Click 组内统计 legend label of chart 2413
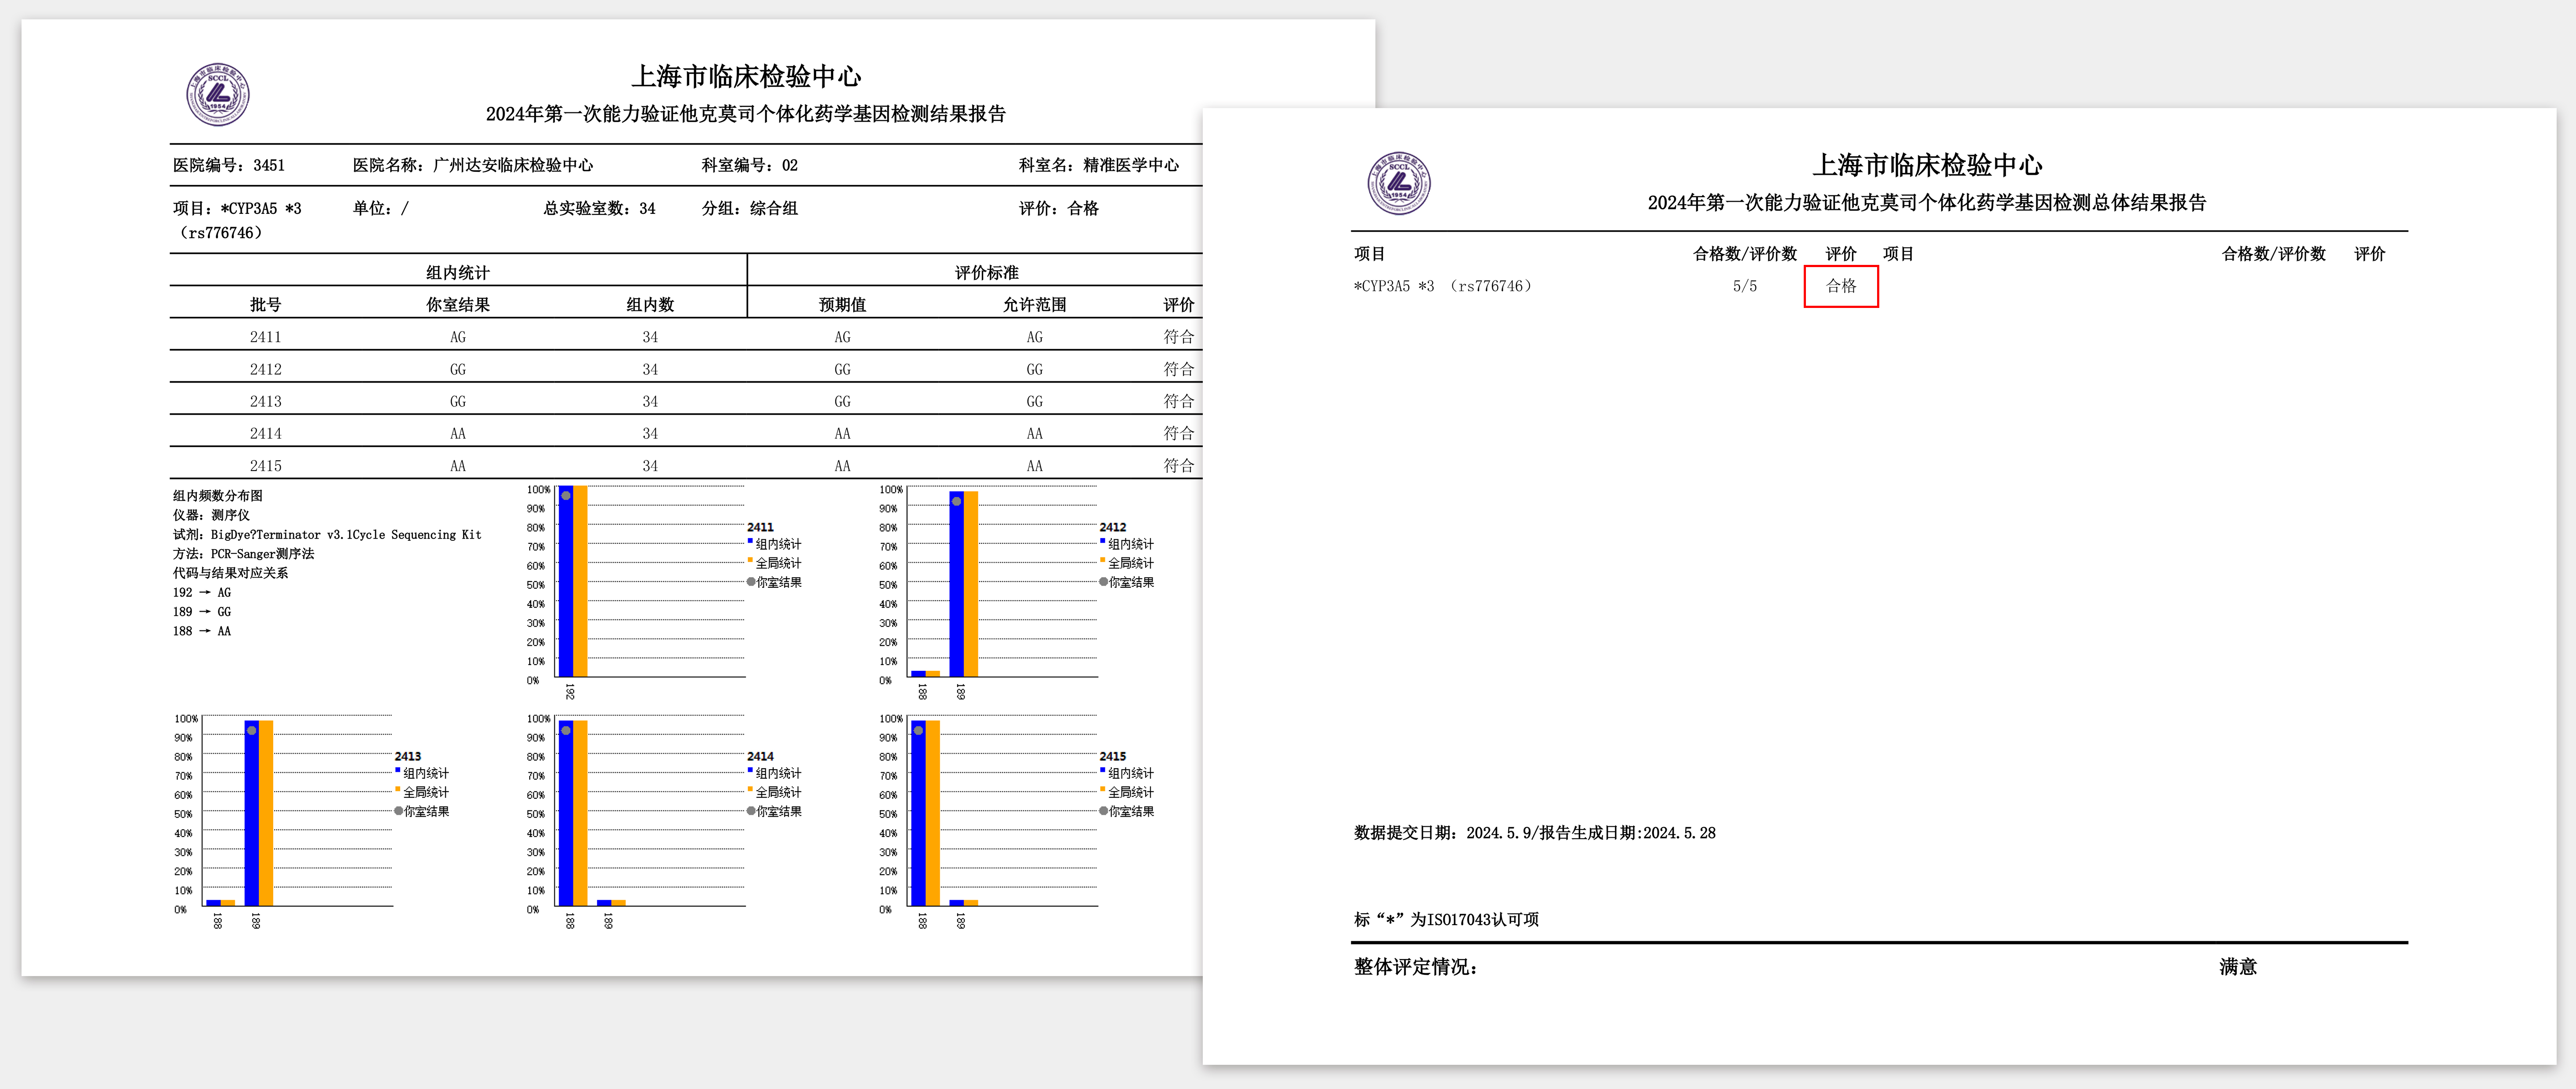The height and width of the screenshot is (1089, 2576). pyautogui.click(x=426, y=773)
